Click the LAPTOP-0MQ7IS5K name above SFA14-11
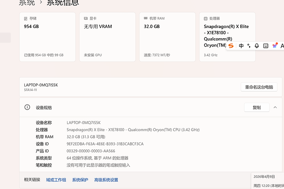 41,85
